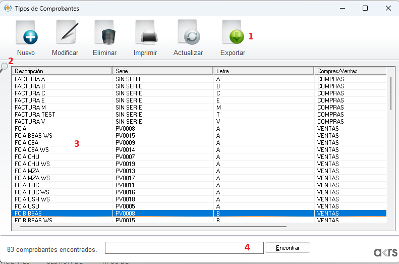Maximize the Tipos de Comprobantes window

(x=365, y=8)
